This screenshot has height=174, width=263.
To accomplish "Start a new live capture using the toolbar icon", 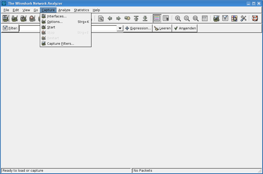I will [23, 18].
